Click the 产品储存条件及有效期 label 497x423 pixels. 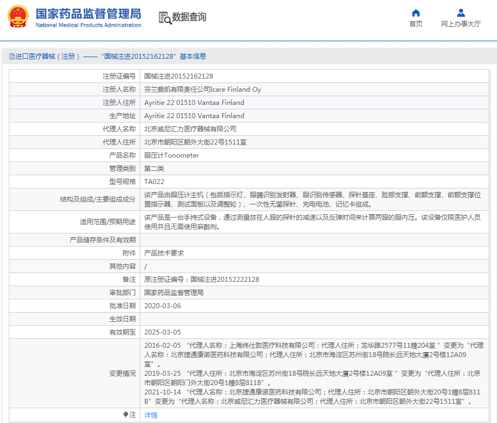[103, 240]
